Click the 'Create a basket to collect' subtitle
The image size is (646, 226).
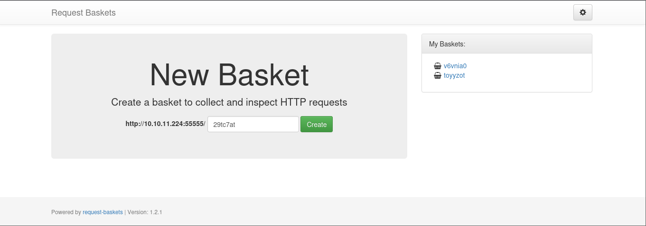[229, 102]
